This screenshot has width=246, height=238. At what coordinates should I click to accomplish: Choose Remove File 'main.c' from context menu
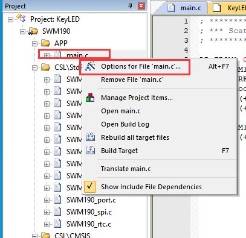159,80
